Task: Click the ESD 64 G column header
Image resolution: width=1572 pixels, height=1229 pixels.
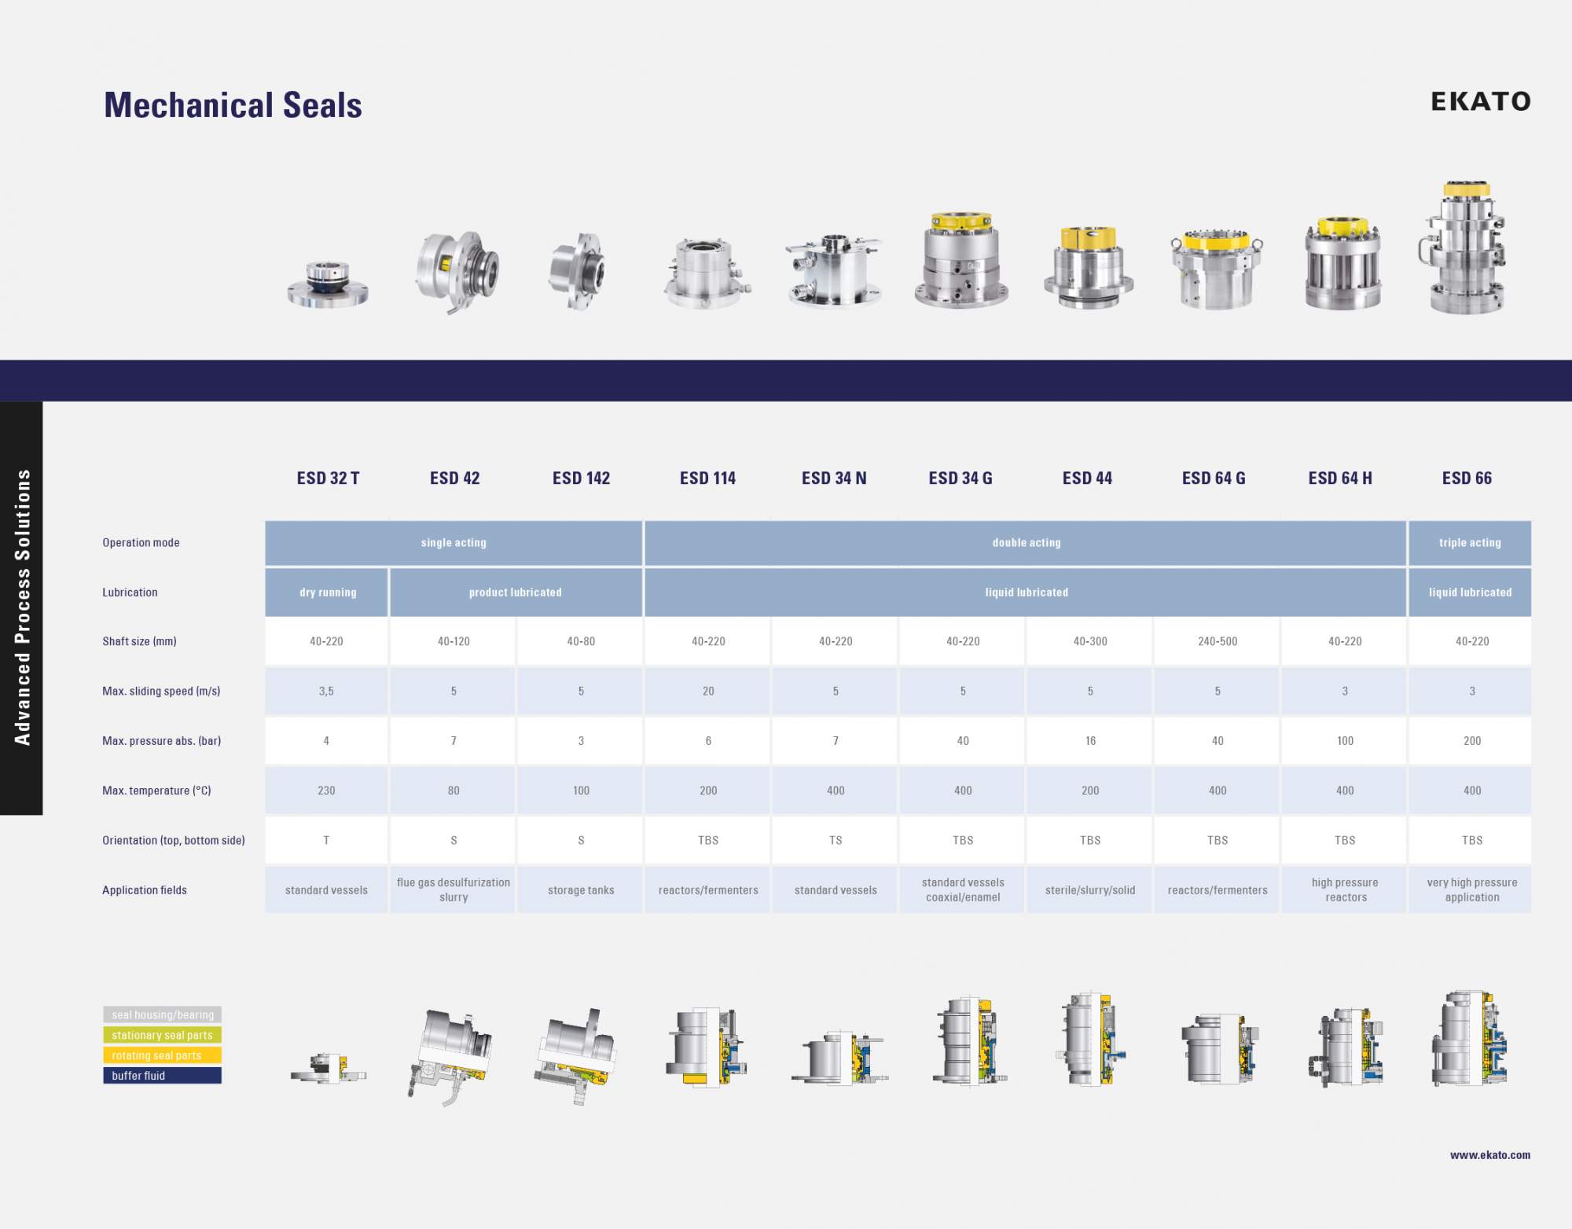Action: tap(1214, 478)
